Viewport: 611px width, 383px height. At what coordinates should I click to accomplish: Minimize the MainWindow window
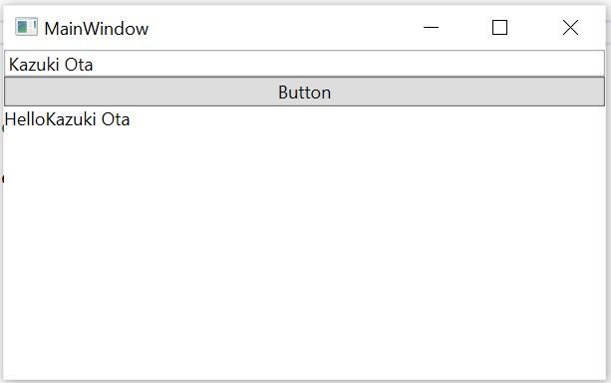point(431,27)
